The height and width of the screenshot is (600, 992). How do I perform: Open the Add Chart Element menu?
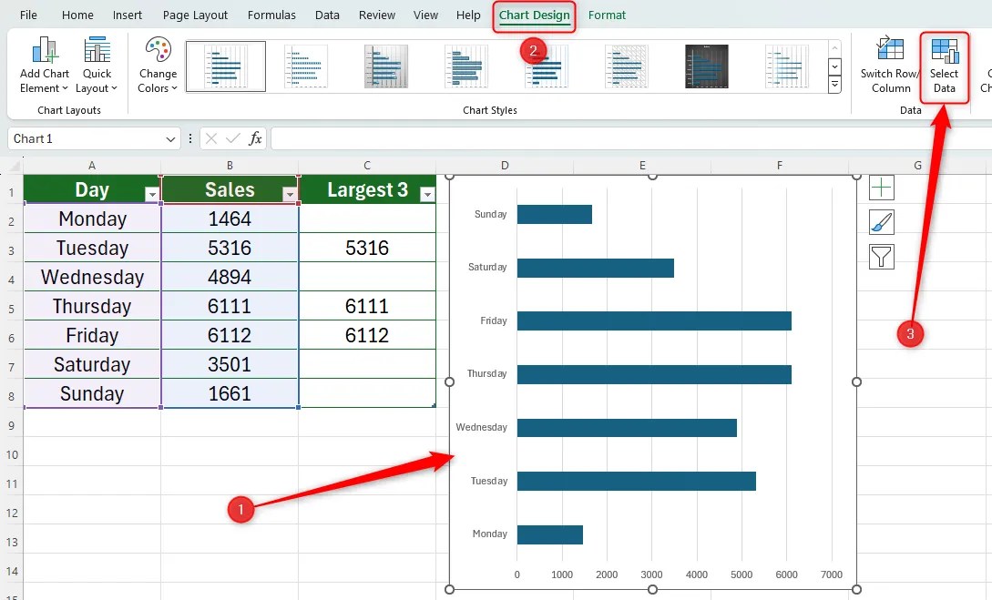point(45,66)
